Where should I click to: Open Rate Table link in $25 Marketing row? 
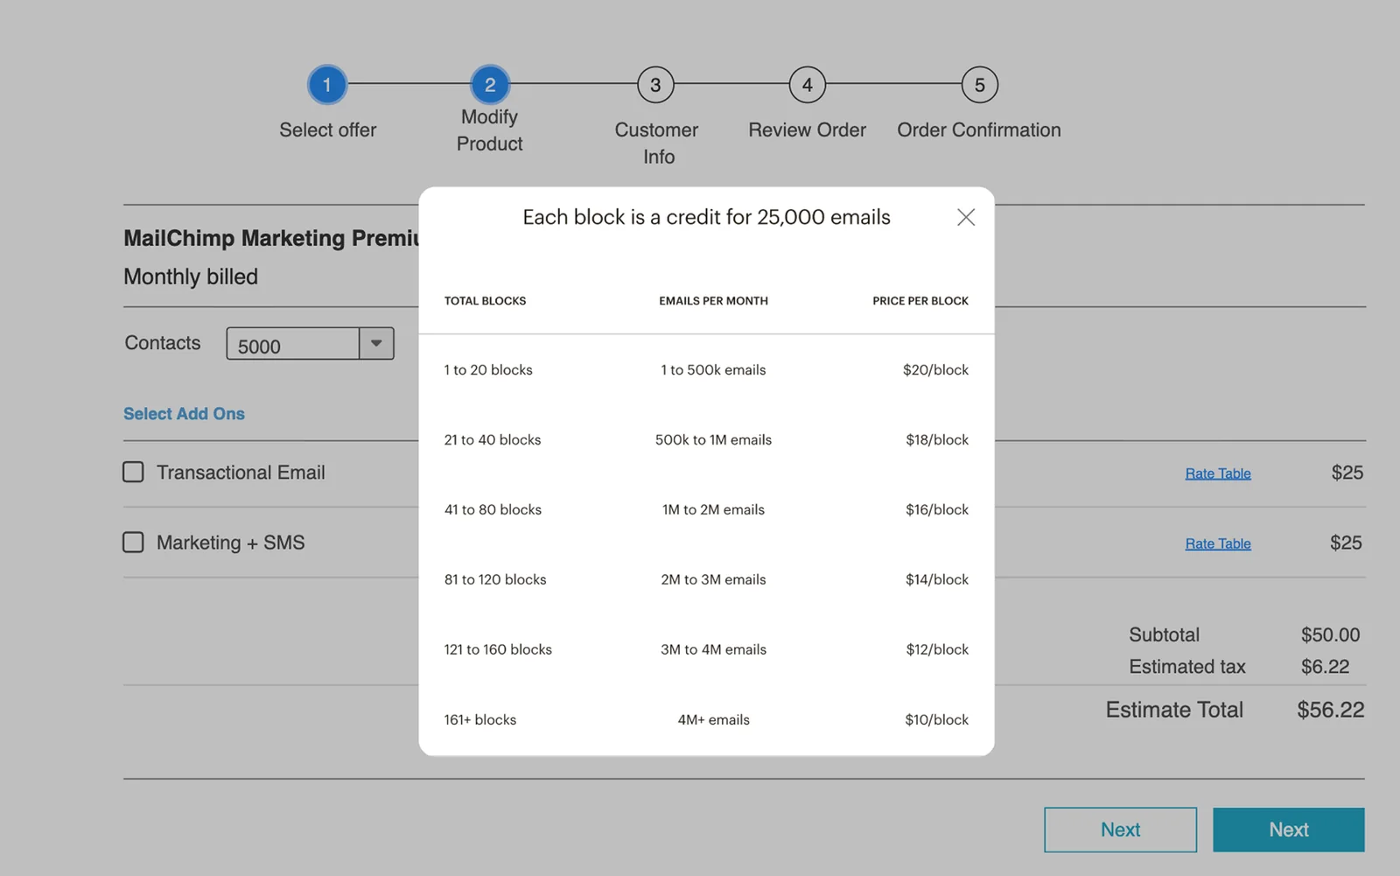click(x=1218, y=543)
